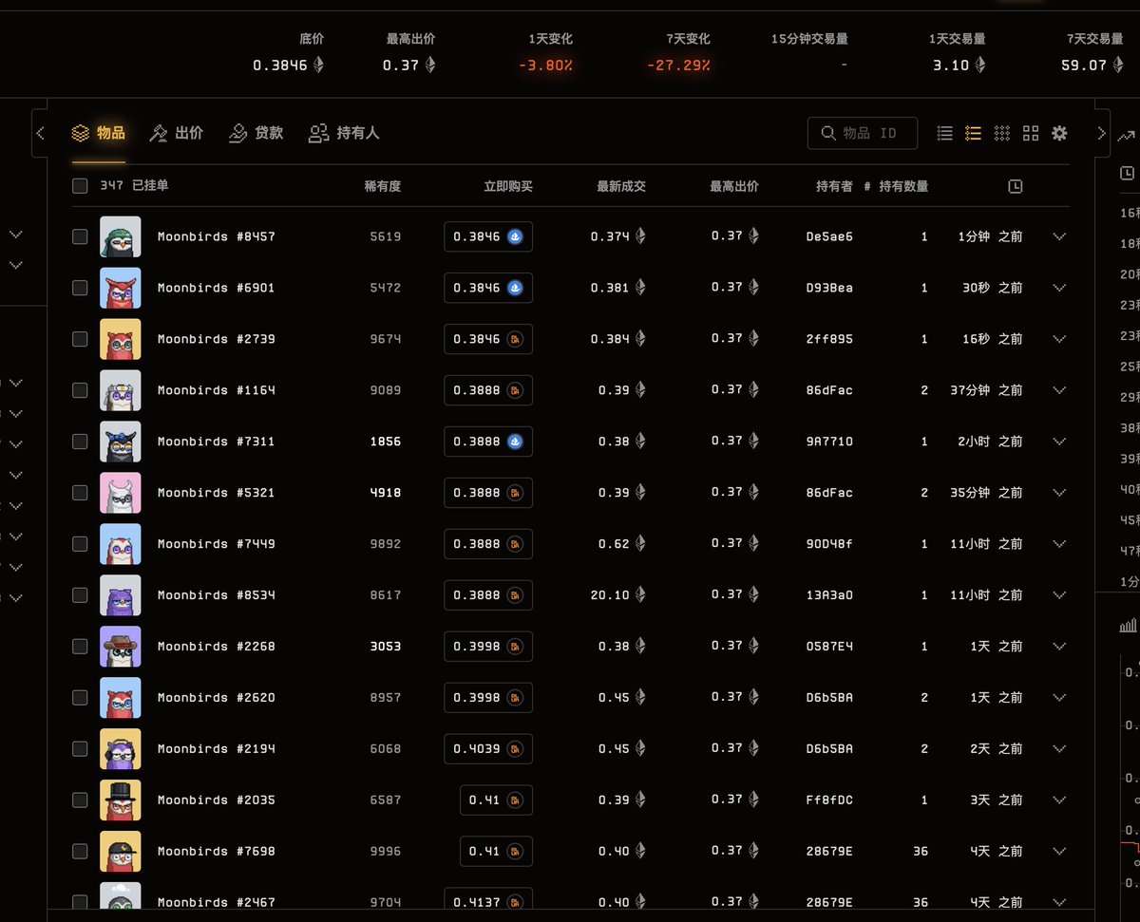Expand the Moonbirds #7449 row chevron
Screen dimensions: 1140x922
[x=1059, y=544]
